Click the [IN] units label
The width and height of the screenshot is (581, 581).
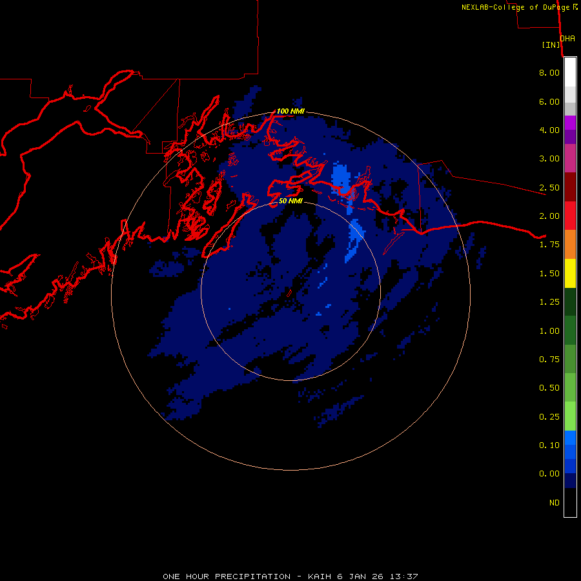(551, 45)
